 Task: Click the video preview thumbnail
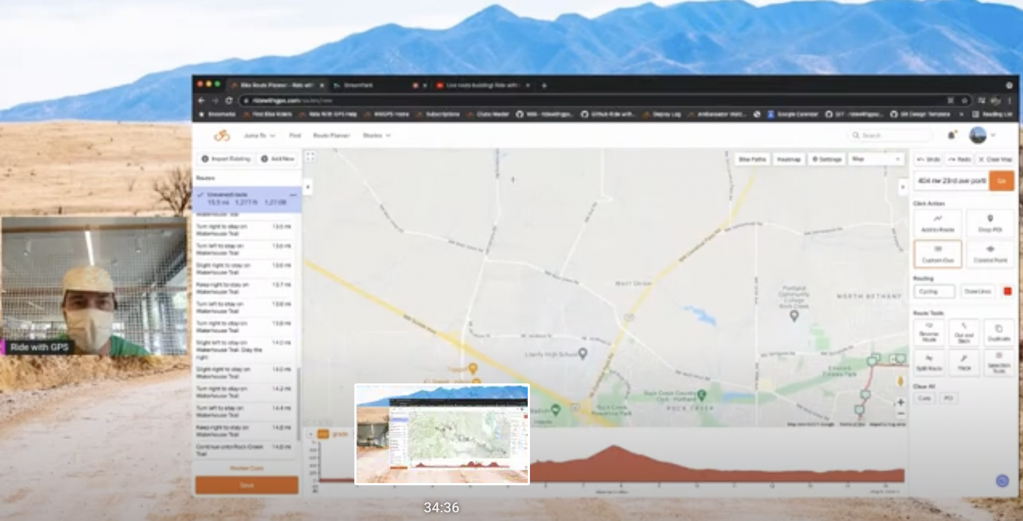point(442,434)
